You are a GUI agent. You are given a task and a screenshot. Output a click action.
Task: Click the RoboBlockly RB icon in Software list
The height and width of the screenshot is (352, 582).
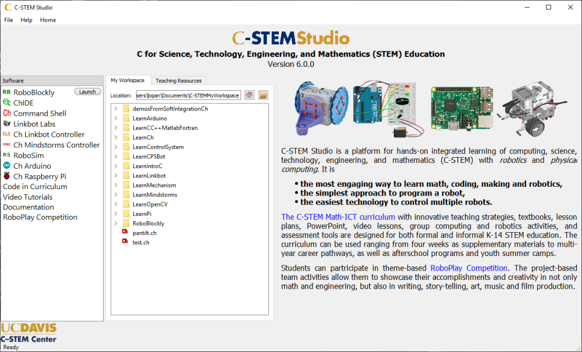(6, 92)
